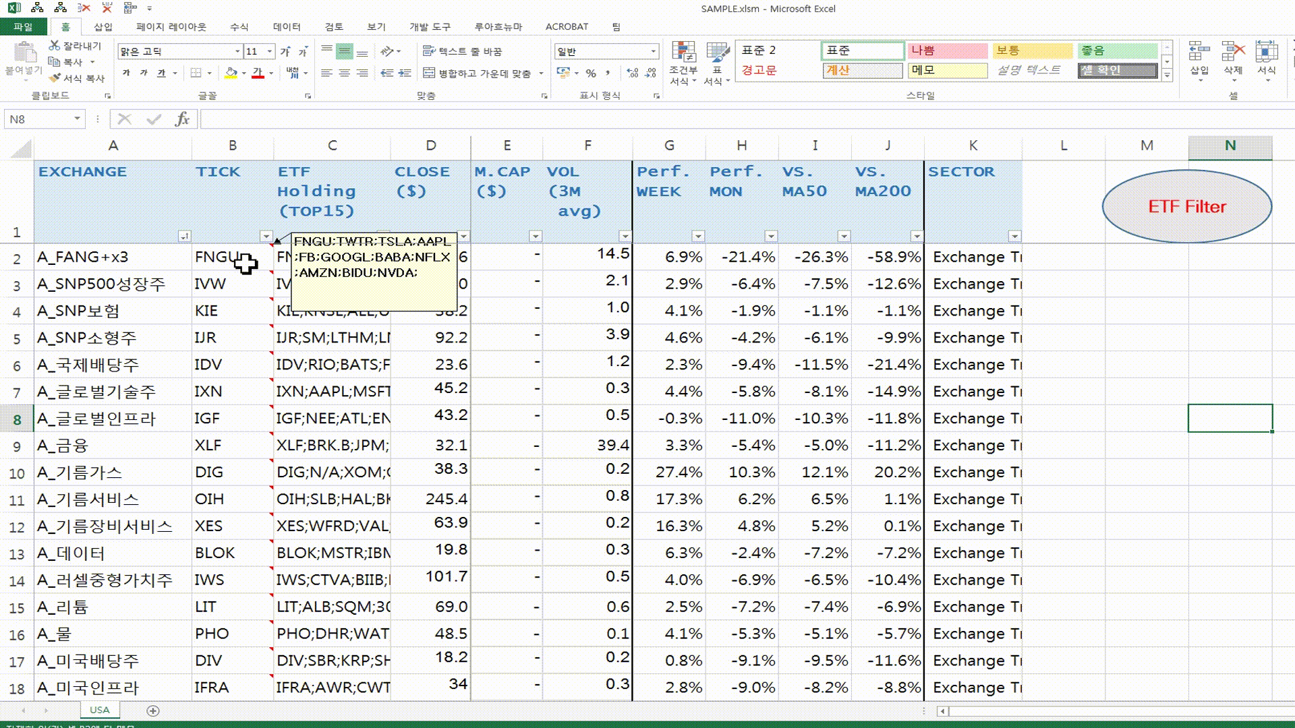Switch to the 수식 (Formulas) tab

pyautogui.click(x=239, y=27)
